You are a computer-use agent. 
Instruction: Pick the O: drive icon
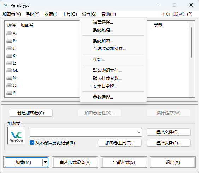click(9, 85)
